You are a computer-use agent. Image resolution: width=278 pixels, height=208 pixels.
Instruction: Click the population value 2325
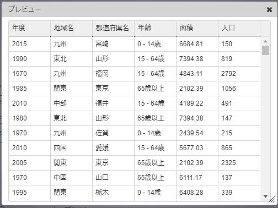pos(239,163)
